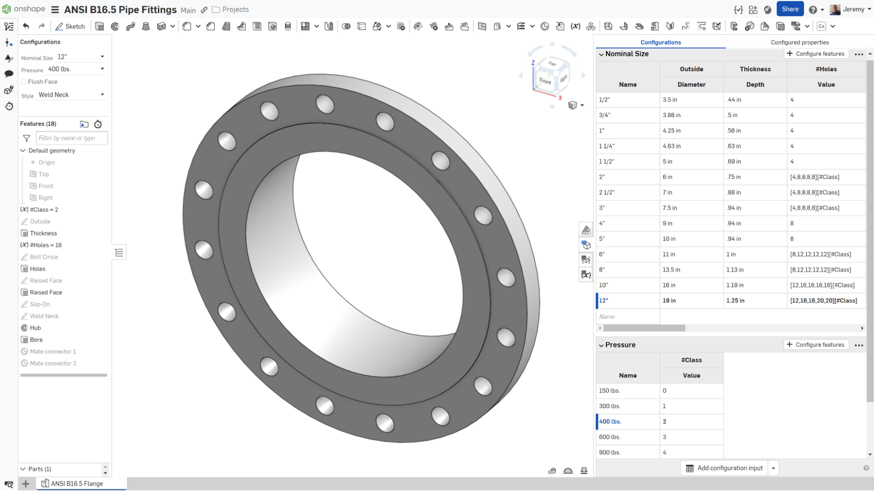
Task: Open the Variable creation (x) tool
Action: [575, 26]
